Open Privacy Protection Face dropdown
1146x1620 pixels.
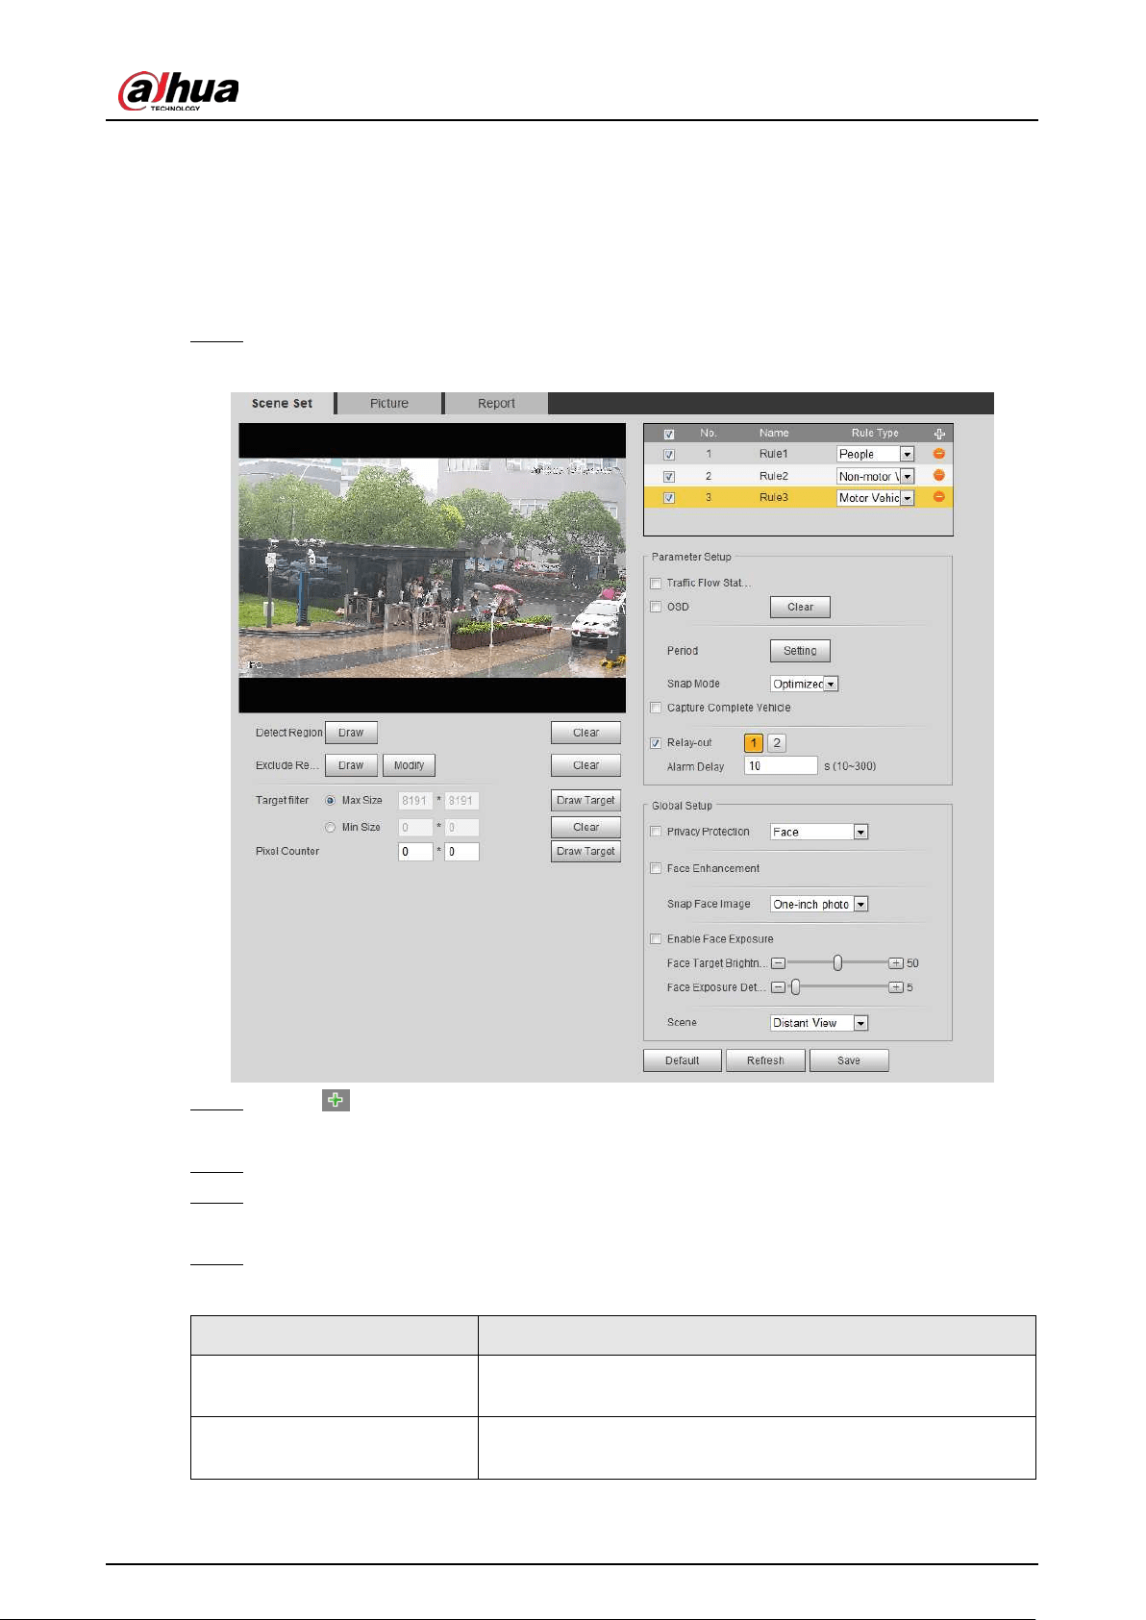point(819,832)
